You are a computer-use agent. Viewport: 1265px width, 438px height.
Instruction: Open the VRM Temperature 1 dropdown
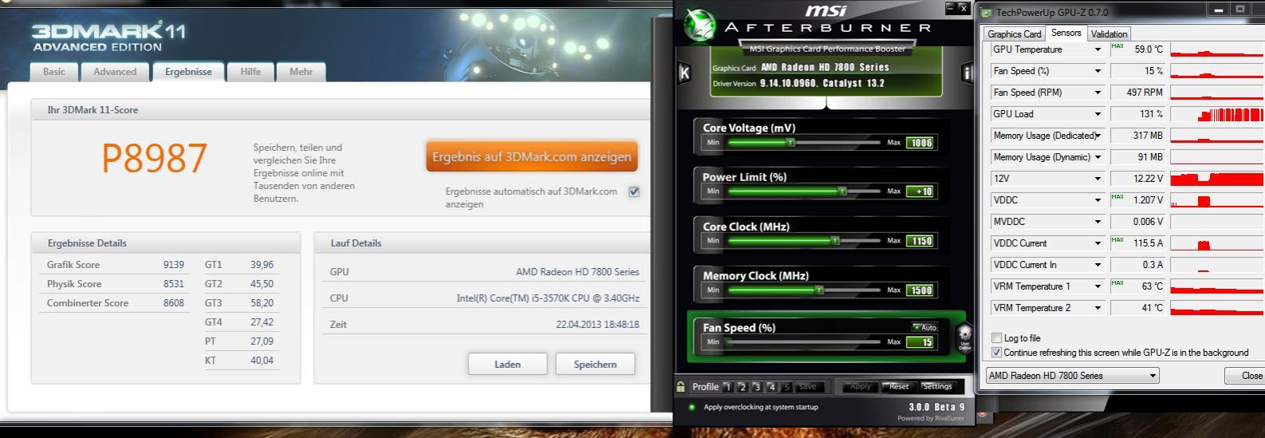(1098, 286)
